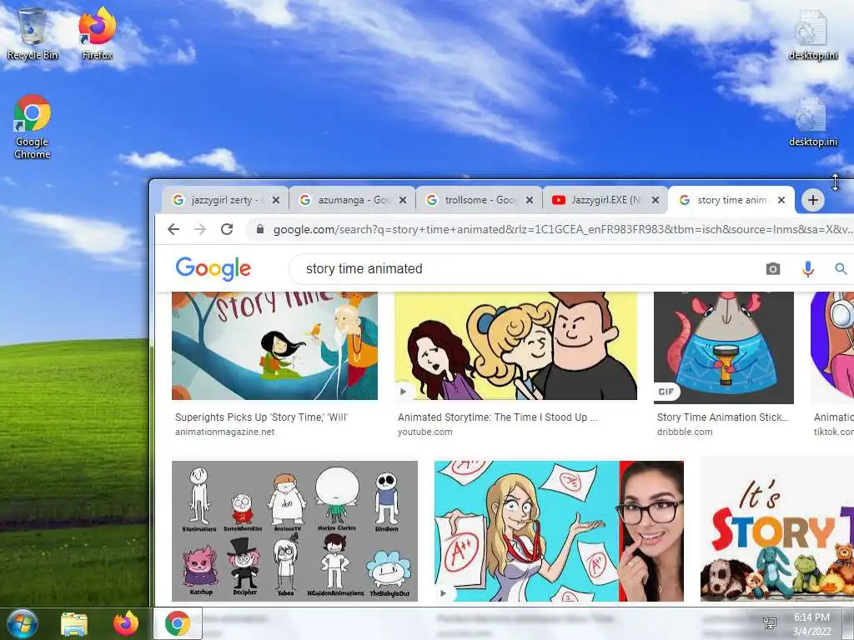Viewport: 854px width, 640px height.
Task: Open the Windows Start menu orb
Action: (x=22, y=623)
